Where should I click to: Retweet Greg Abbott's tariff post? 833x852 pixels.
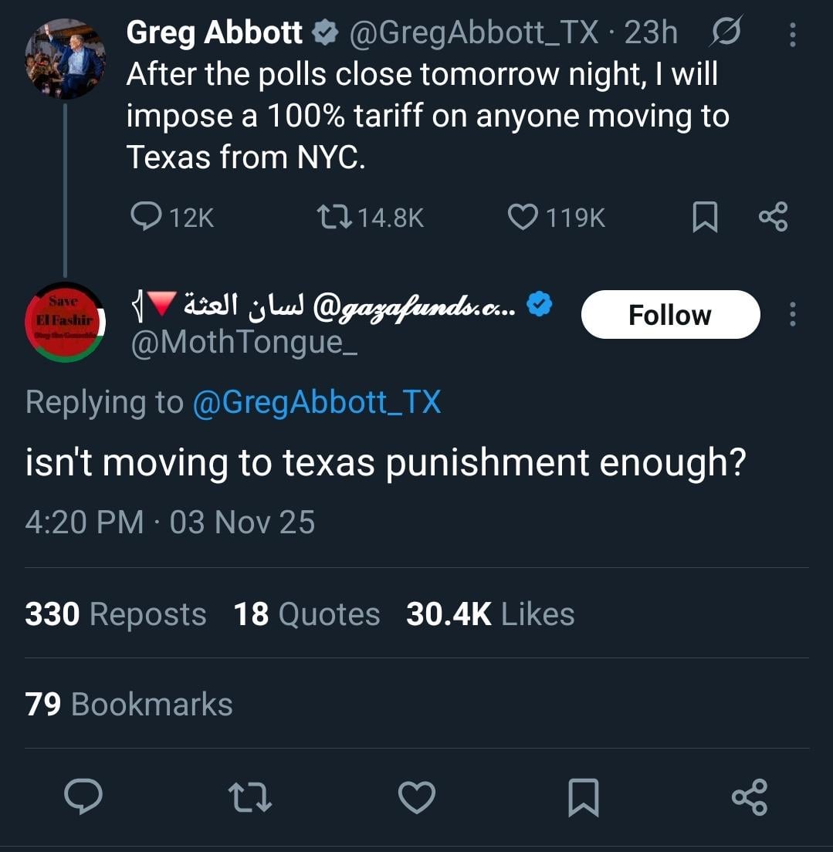point(336,217)
